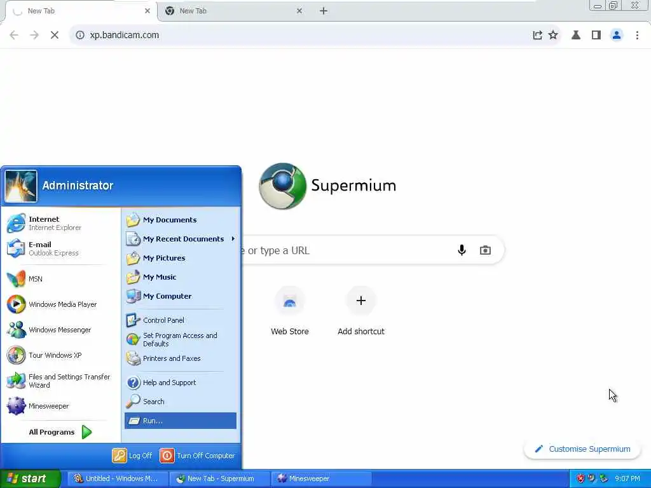Screen dimensions: 651x488
Task: Stop loading the page
Action: click(x=55, y=35)
